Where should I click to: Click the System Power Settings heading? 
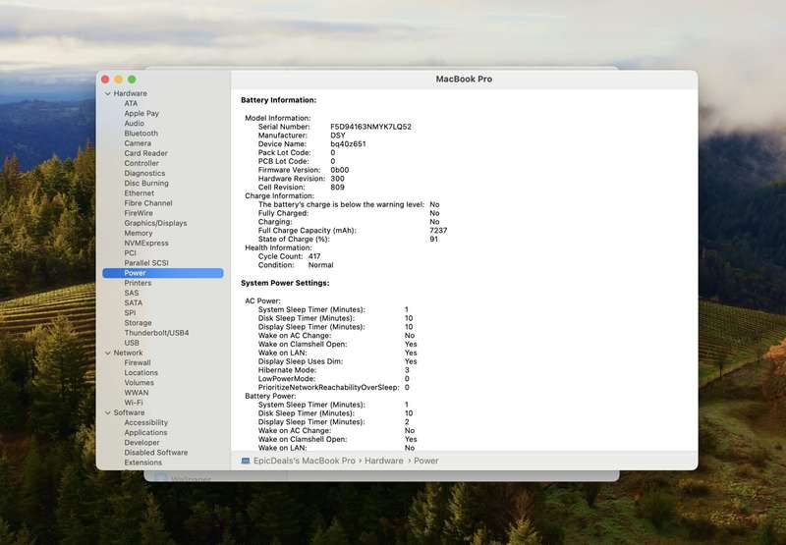click(285, 283)
